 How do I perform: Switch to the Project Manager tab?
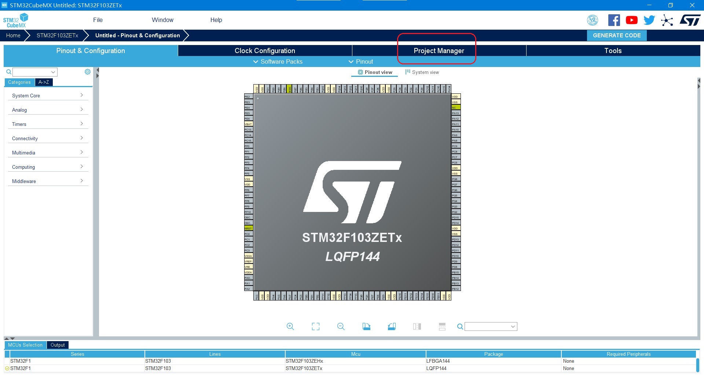click(439, 51)
